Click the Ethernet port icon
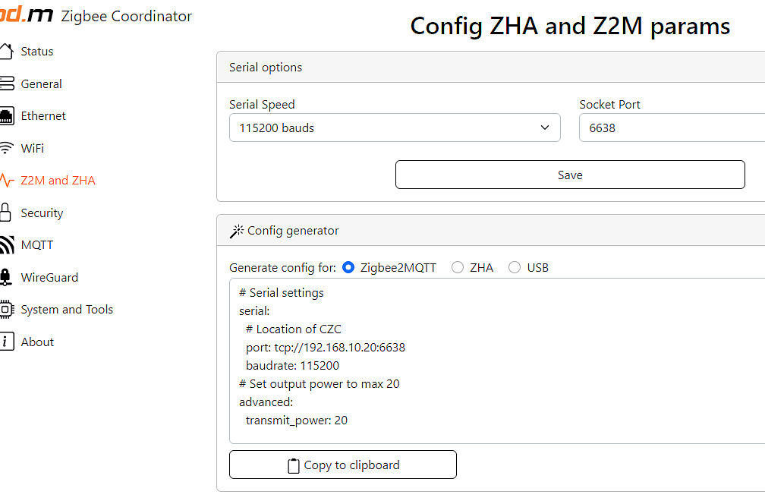765x504 pixels. [x=6, y=116]
